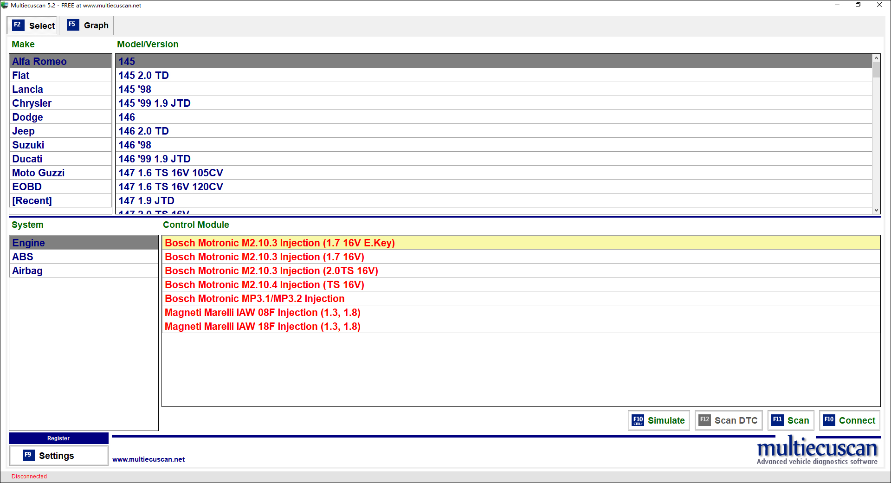Screen dimensions: 891x483
Task: Open the Graph tab
Action: coord(87,26)
